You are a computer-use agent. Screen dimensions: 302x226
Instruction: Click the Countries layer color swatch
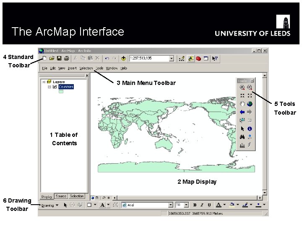tap(61, 92)
